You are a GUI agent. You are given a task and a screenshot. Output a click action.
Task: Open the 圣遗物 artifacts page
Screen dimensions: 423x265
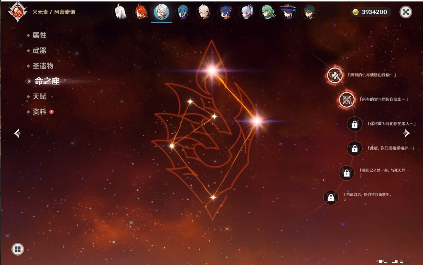pyautogui.click(x=43, y=66)
